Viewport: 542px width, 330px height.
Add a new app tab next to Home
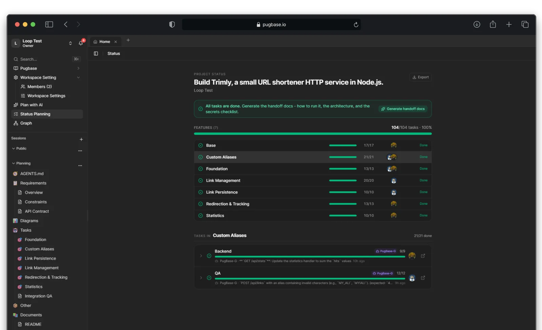(x=128, y=40)
